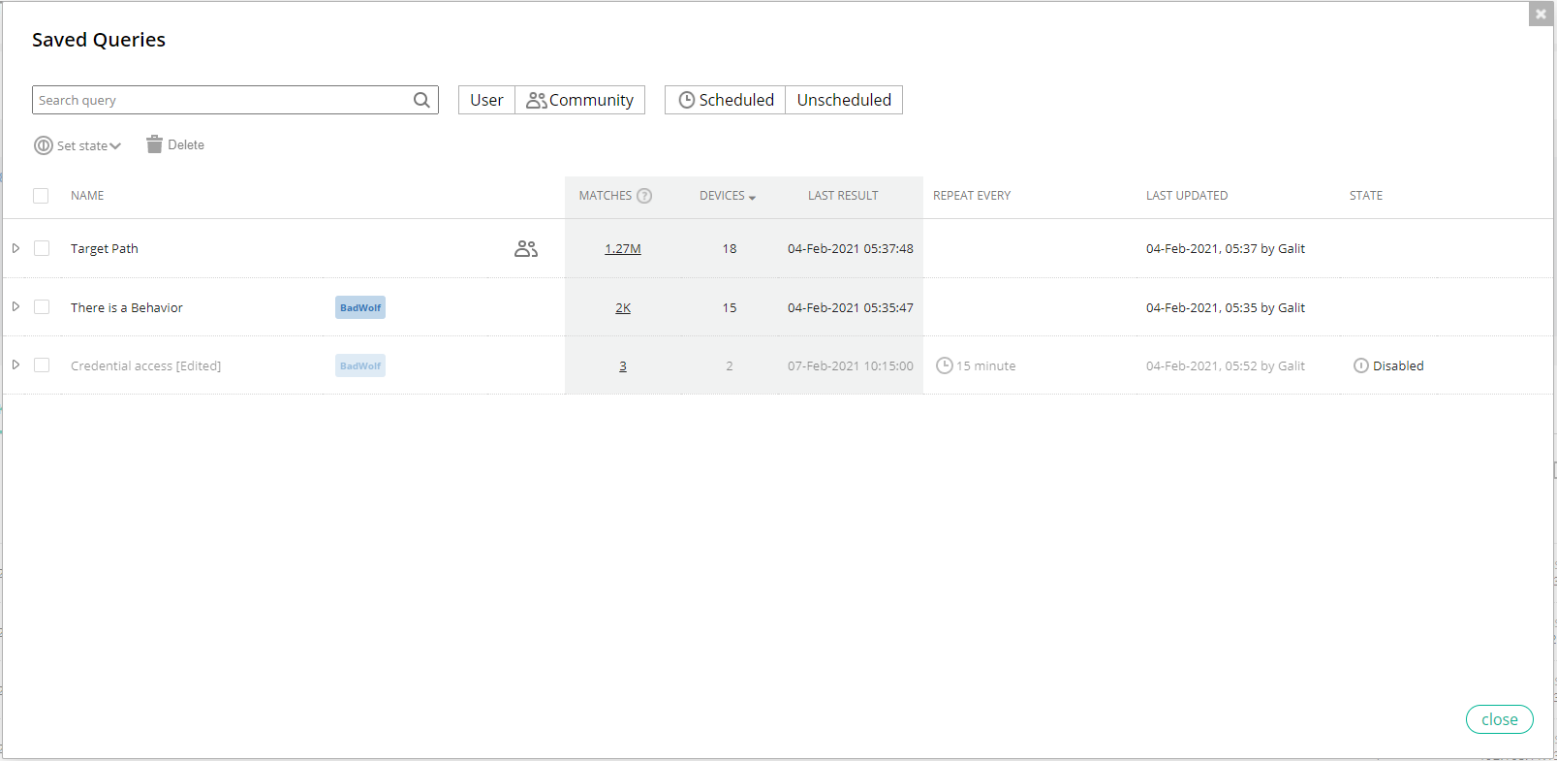Click the Matches help question-mark icon
This screenshot has height=761, width=1557.
[644, 196]
